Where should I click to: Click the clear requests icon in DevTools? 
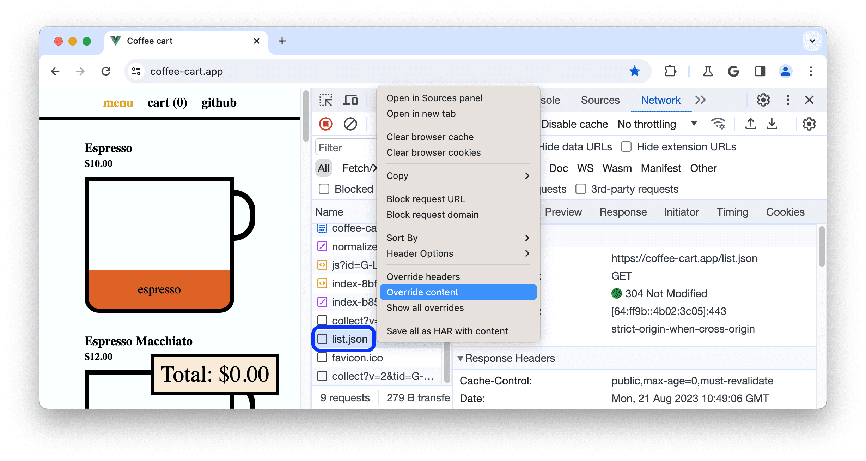tap(349, 123)
